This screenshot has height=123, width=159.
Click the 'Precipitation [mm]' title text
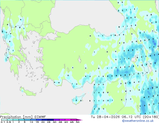(16, 117)
